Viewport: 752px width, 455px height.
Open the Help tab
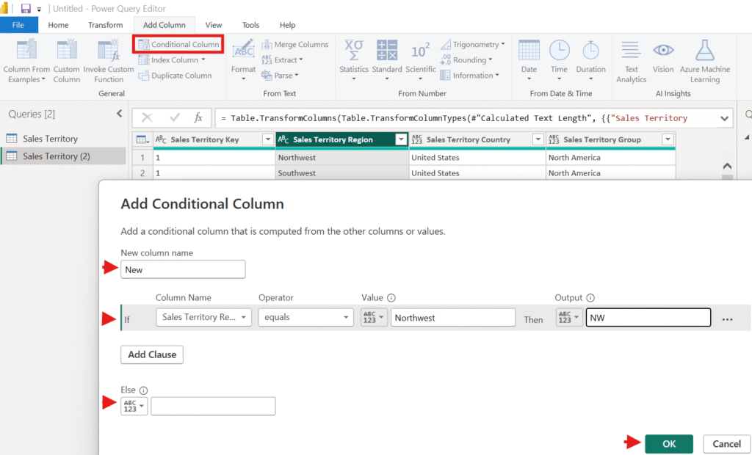click(287, 25)
